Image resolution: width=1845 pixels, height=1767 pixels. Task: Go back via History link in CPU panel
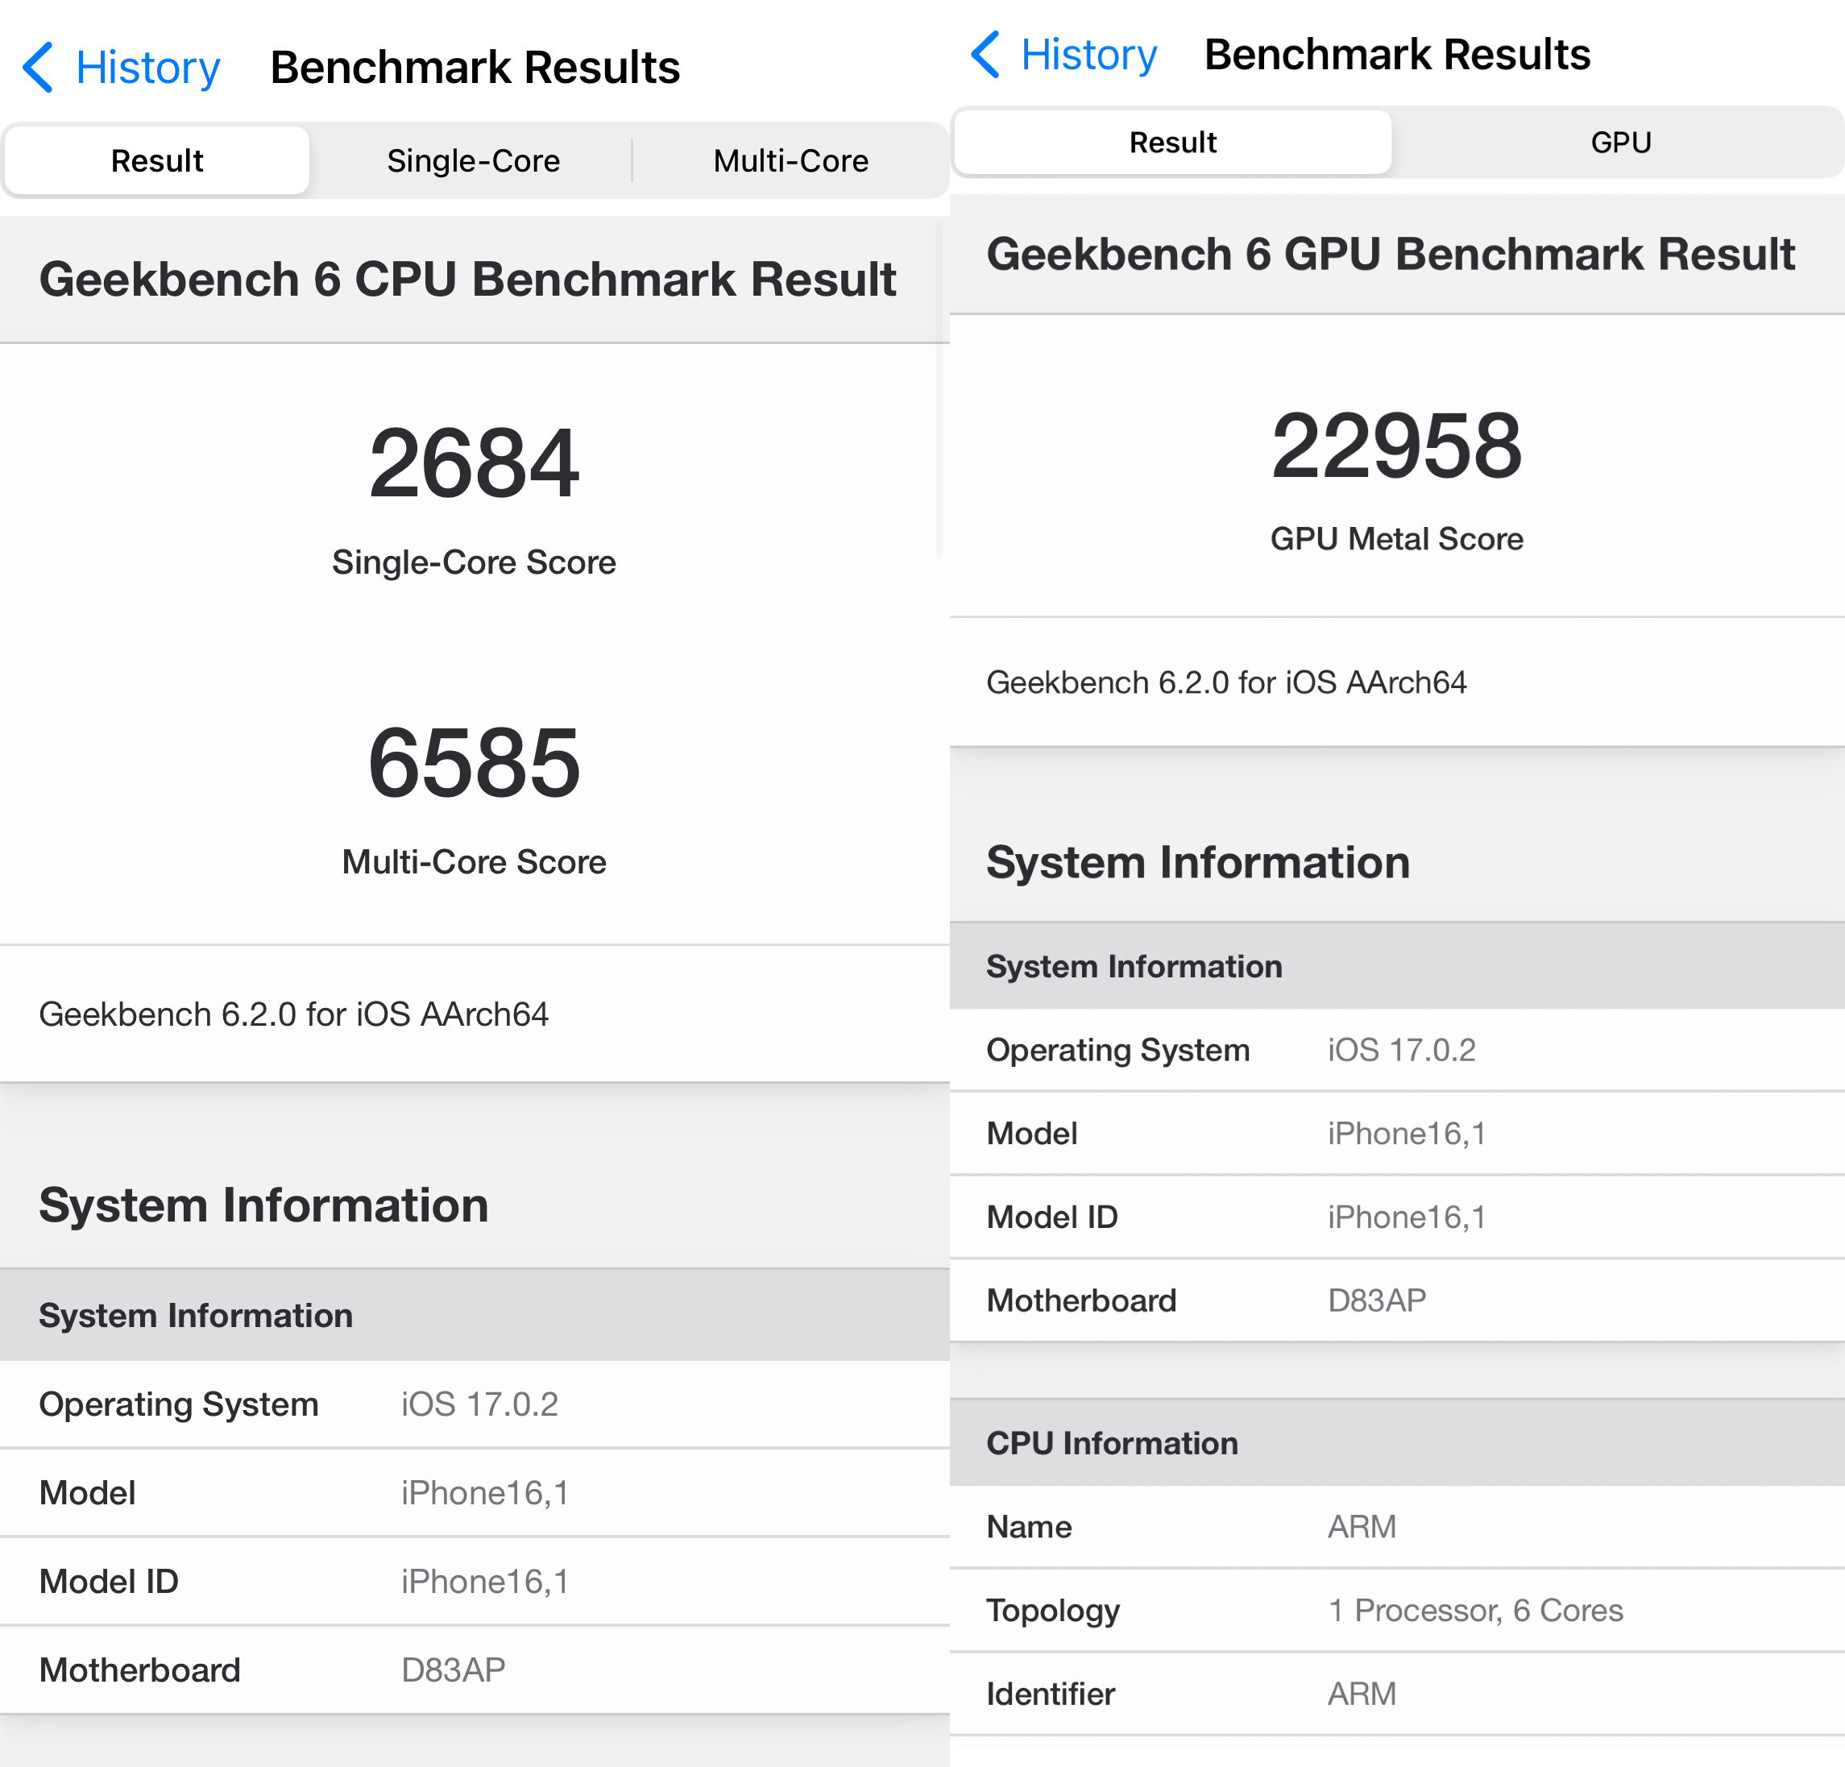tap(147, 68)
